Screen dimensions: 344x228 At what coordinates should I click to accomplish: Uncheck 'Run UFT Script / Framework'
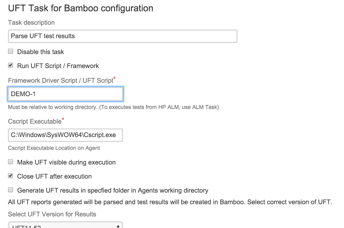coord(10,65)
